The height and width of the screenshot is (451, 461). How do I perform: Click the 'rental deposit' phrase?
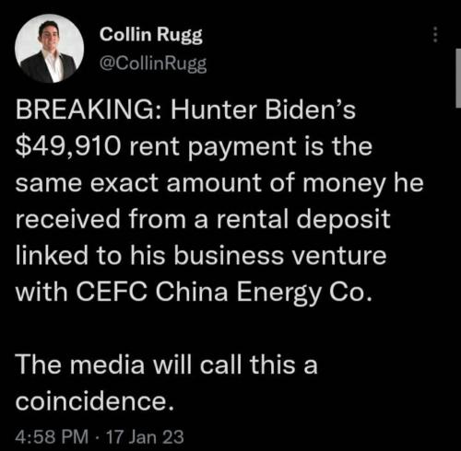[x=303, y=219]
